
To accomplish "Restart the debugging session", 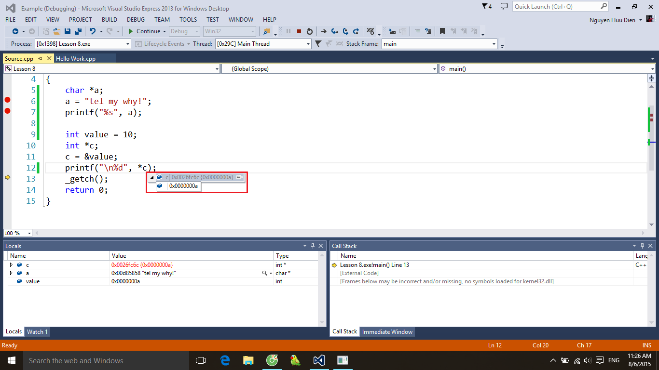I will click(x=310, y=31).
